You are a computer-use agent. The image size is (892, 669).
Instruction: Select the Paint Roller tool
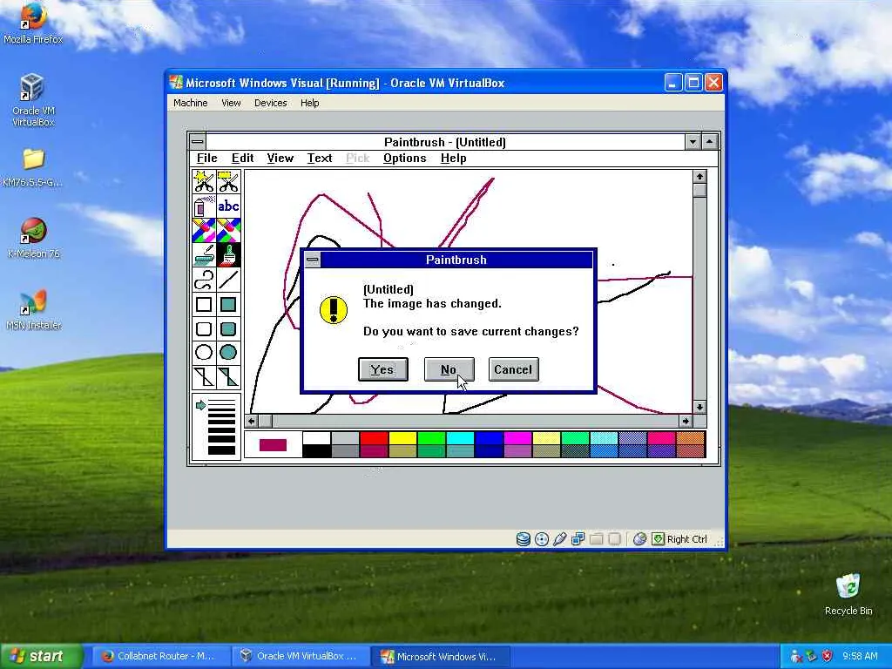point(204,255)
